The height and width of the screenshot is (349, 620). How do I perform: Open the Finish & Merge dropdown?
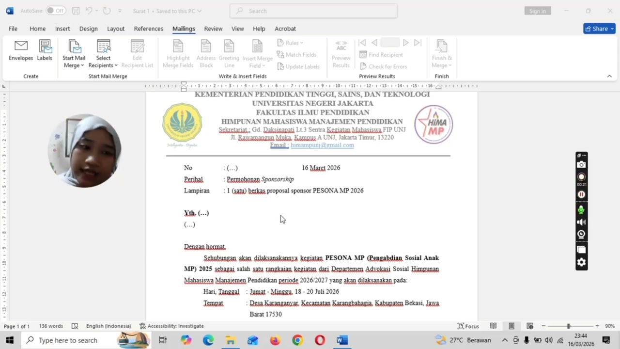tap(442, 54)
